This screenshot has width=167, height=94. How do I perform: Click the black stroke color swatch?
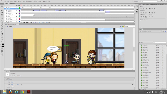pyautogui.click(x=3, y=44)
